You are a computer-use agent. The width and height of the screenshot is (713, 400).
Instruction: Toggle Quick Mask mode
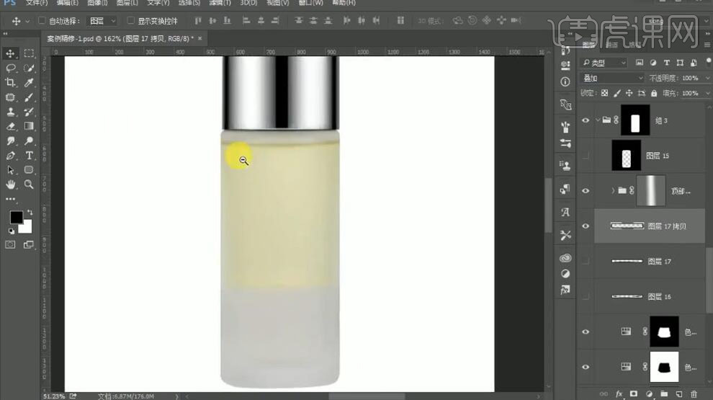[x=10, y=245]
